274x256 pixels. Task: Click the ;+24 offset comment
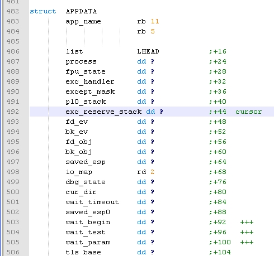(218, 61)
